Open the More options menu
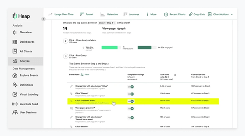 tap(151, 15)
